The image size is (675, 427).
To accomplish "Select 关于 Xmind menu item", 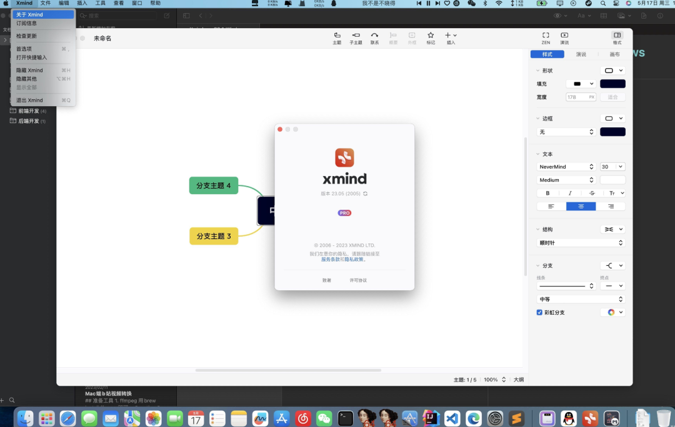I will click(43, 14).
